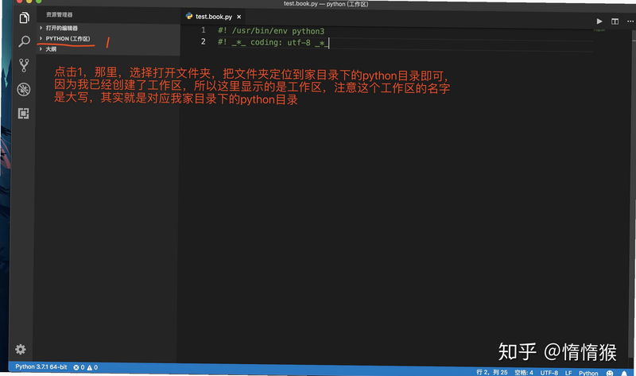Viewport: 636px width, 376px height.
Task: Expand the PYTHON (工作区) workspace section
Action: click(x=108, y=38)
